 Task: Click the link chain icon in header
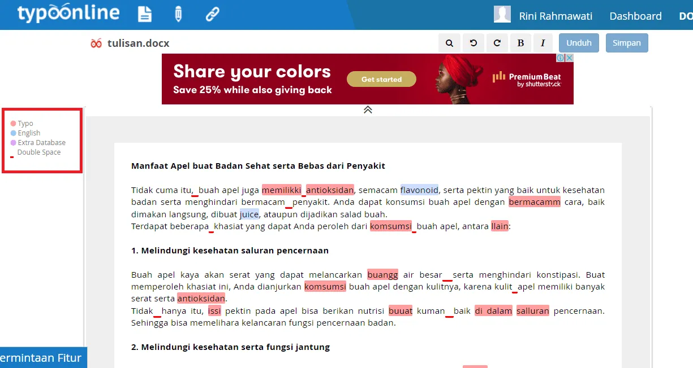pyautogui.click(x=212, y=14)
